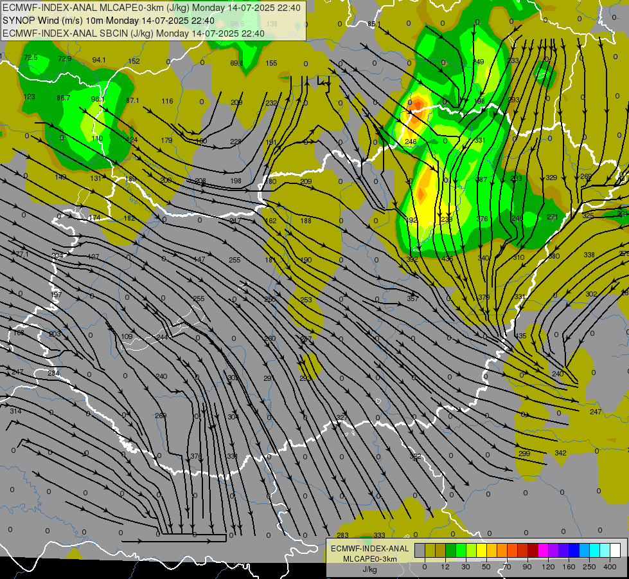Screen dimensions: 629x579
Task: Click the SYNOP Wind 10m title line
Action: point(109,21)
